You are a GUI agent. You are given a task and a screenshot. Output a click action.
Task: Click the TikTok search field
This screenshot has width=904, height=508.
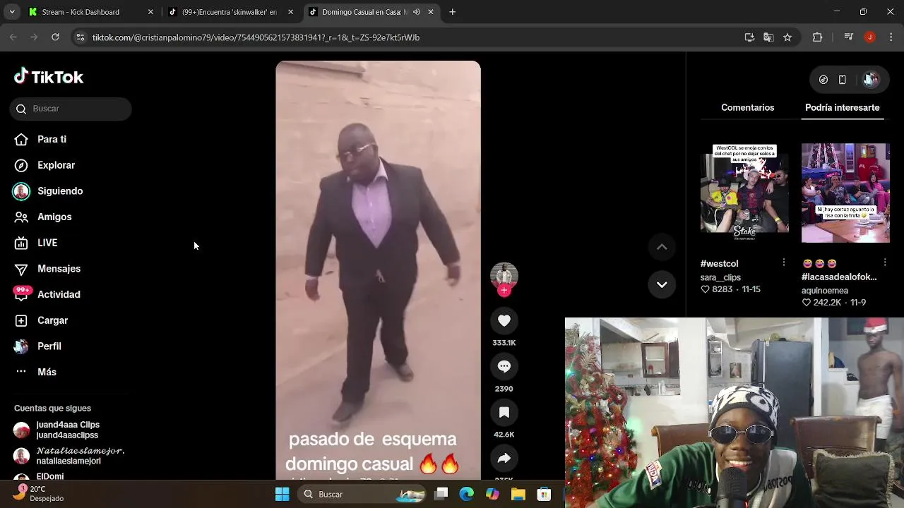[71, 109]
